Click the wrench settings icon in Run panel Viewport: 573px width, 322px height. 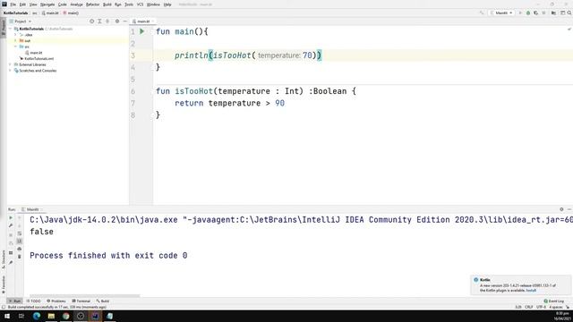[x=11, y=225]
